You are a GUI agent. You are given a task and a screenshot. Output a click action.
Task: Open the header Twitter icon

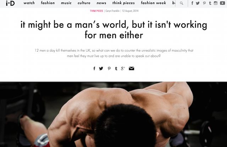coord(198,3)
